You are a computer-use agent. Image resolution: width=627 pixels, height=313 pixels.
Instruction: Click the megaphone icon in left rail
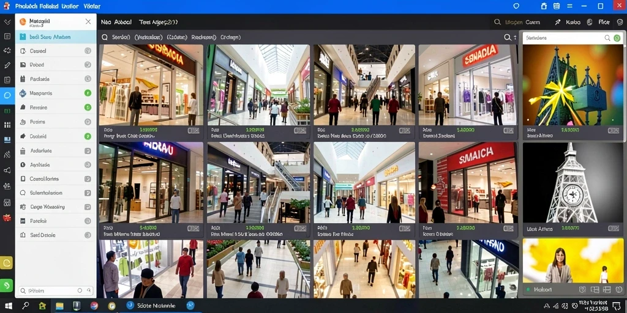tap(7, 170)
